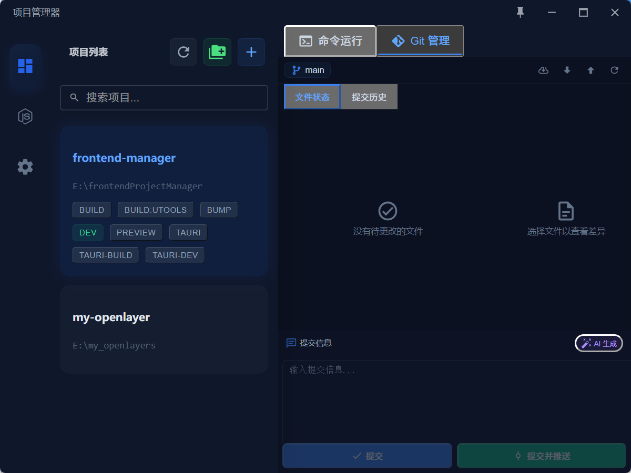The height and width of the screenshot is (473, 631).
Task: Run the BUILD:UTOOLS script
Action: pyautogui.click(x=156, y=210)
